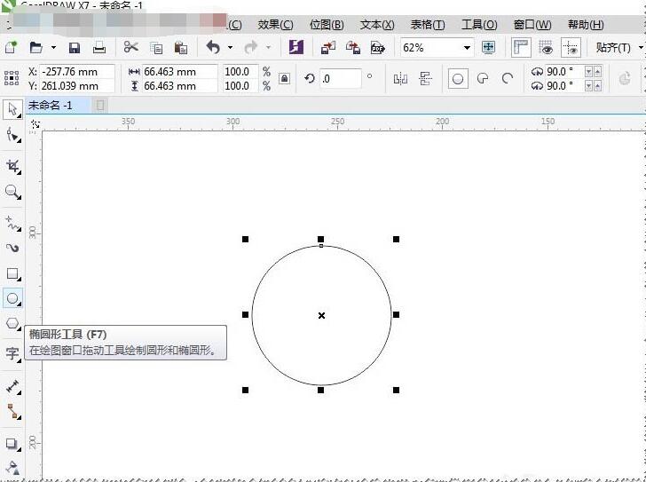The width and height of the screenshot is (646, 482).
Task: Expand the Open folder dropdown arrow
Action: click(53, 48)
